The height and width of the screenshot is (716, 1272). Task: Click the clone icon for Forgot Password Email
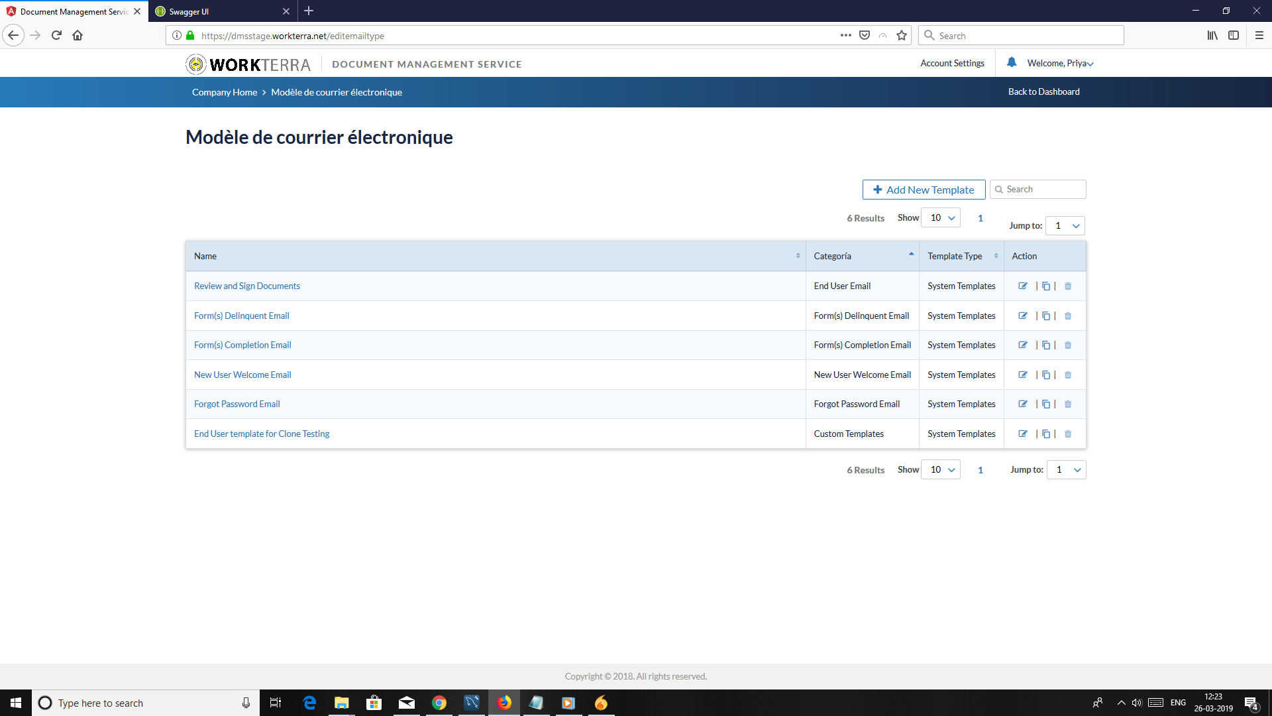click(1046, 404)
